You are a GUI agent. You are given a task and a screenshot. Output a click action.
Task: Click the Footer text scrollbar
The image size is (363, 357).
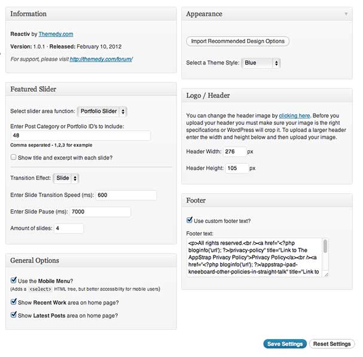pyautogui.click(x=325, y=246)
